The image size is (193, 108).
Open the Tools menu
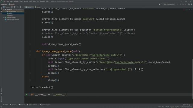34,1
